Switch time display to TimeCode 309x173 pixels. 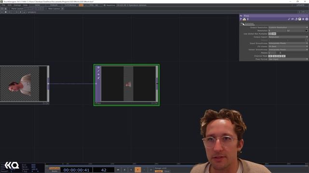click(x=55, y=169)
